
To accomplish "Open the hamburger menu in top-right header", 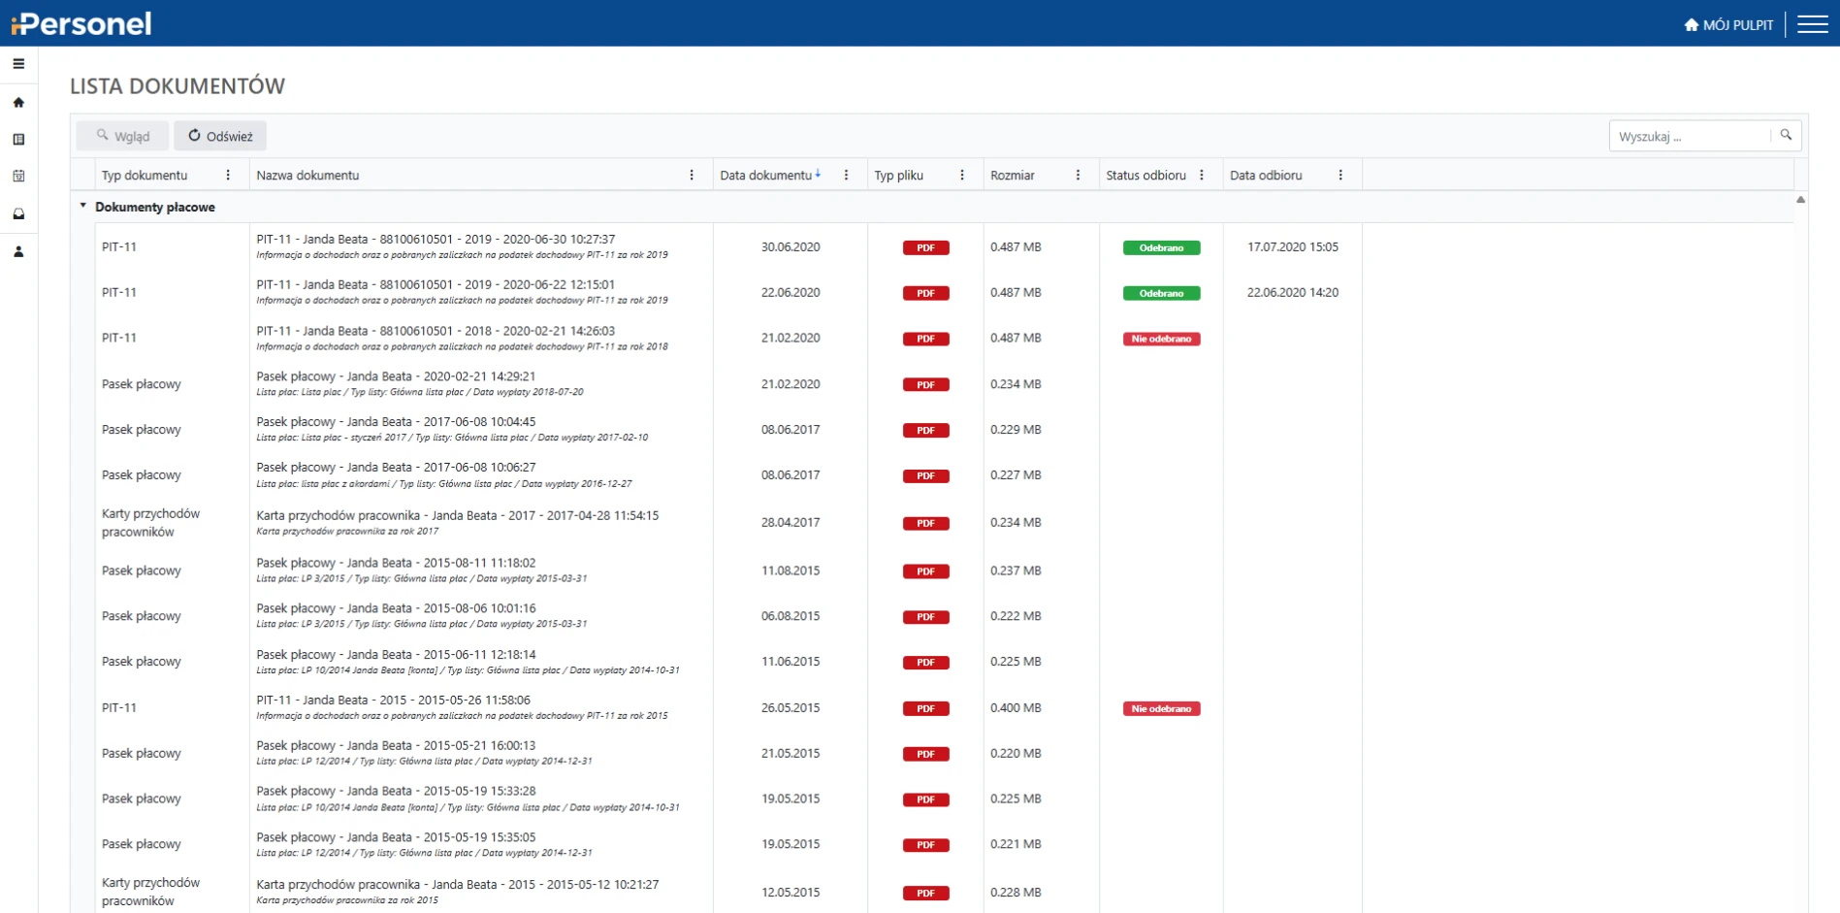I will coord(1812,24).
